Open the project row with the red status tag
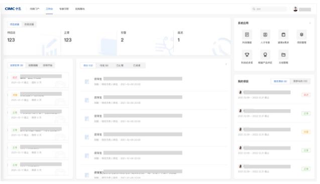Viewport: 320px width, 184px height. (274, 95)
